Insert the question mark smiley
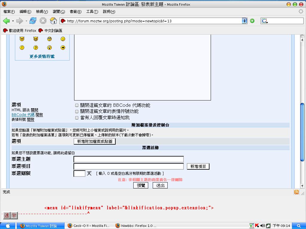Viewport: 306px width, 229px height. click(x=36, y=47)
